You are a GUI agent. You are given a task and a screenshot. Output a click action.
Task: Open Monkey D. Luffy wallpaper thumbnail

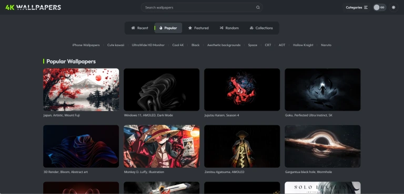coord(161,146)
